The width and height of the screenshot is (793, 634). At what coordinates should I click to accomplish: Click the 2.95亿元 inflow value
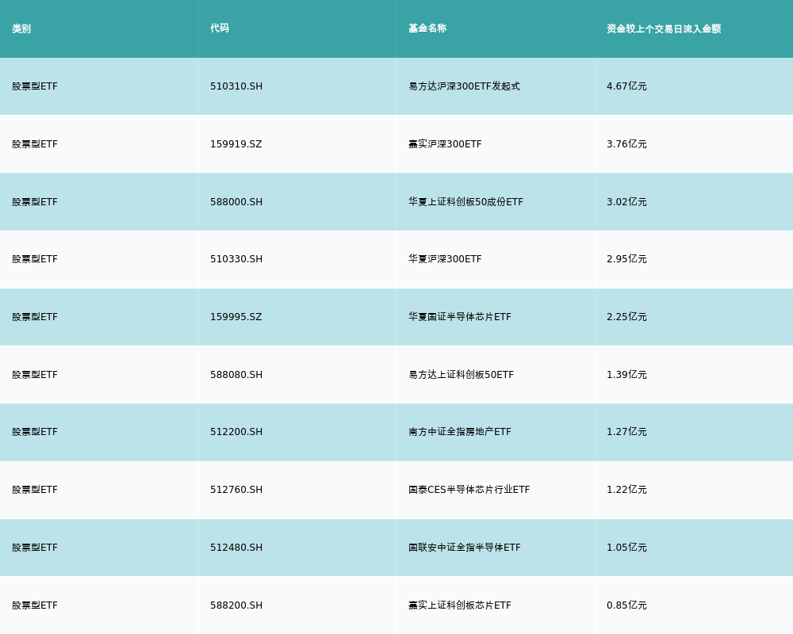click(x=626, y=259)
